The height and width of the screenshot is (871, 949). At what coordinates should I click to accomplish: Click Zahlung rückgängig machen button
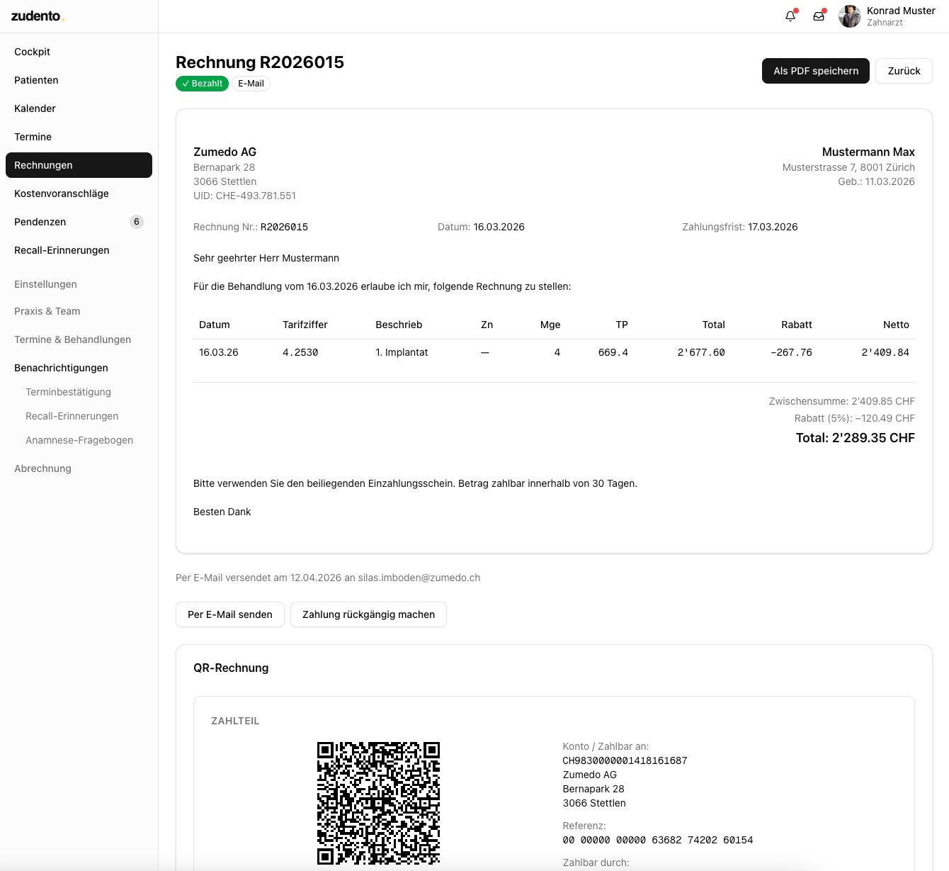(x=368, y=614)
